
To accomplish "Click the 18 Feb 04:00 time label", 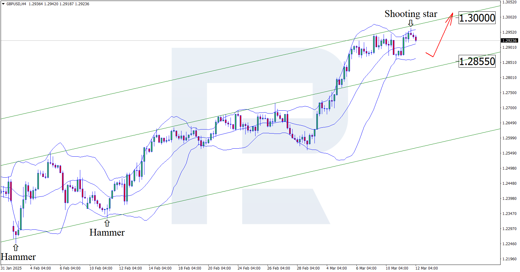I will point(190,268).
